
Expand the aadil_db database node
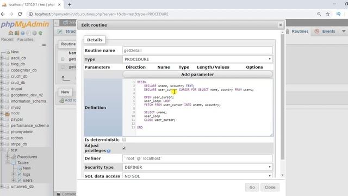click(2, 58)
